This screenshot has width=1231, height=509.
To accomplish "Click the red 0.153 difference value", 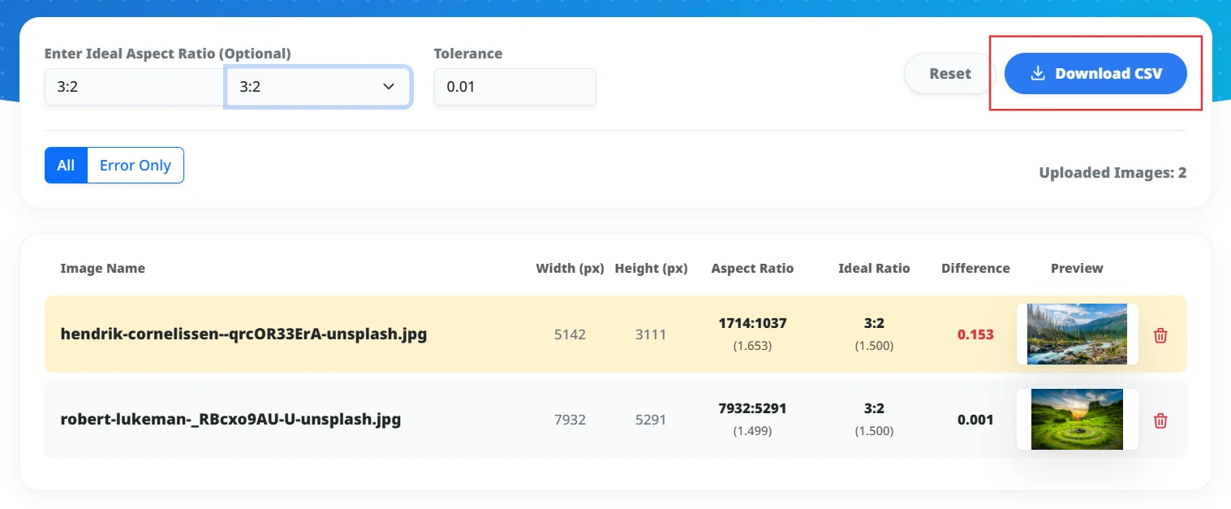I will [975, 334].
